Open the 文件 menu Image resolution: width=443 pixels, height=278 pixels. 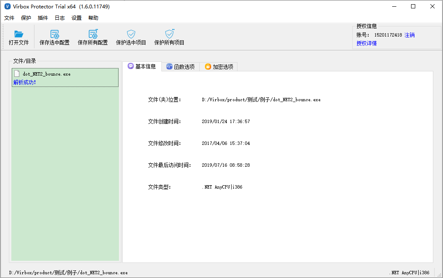9,18
